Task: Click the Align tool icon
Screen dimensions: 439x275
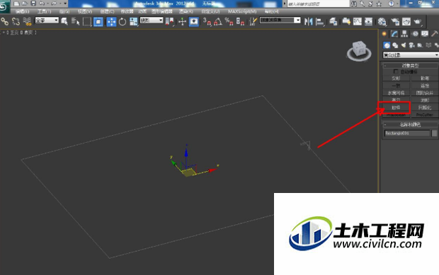Action: pyautogui.click(x=319, y=21)
